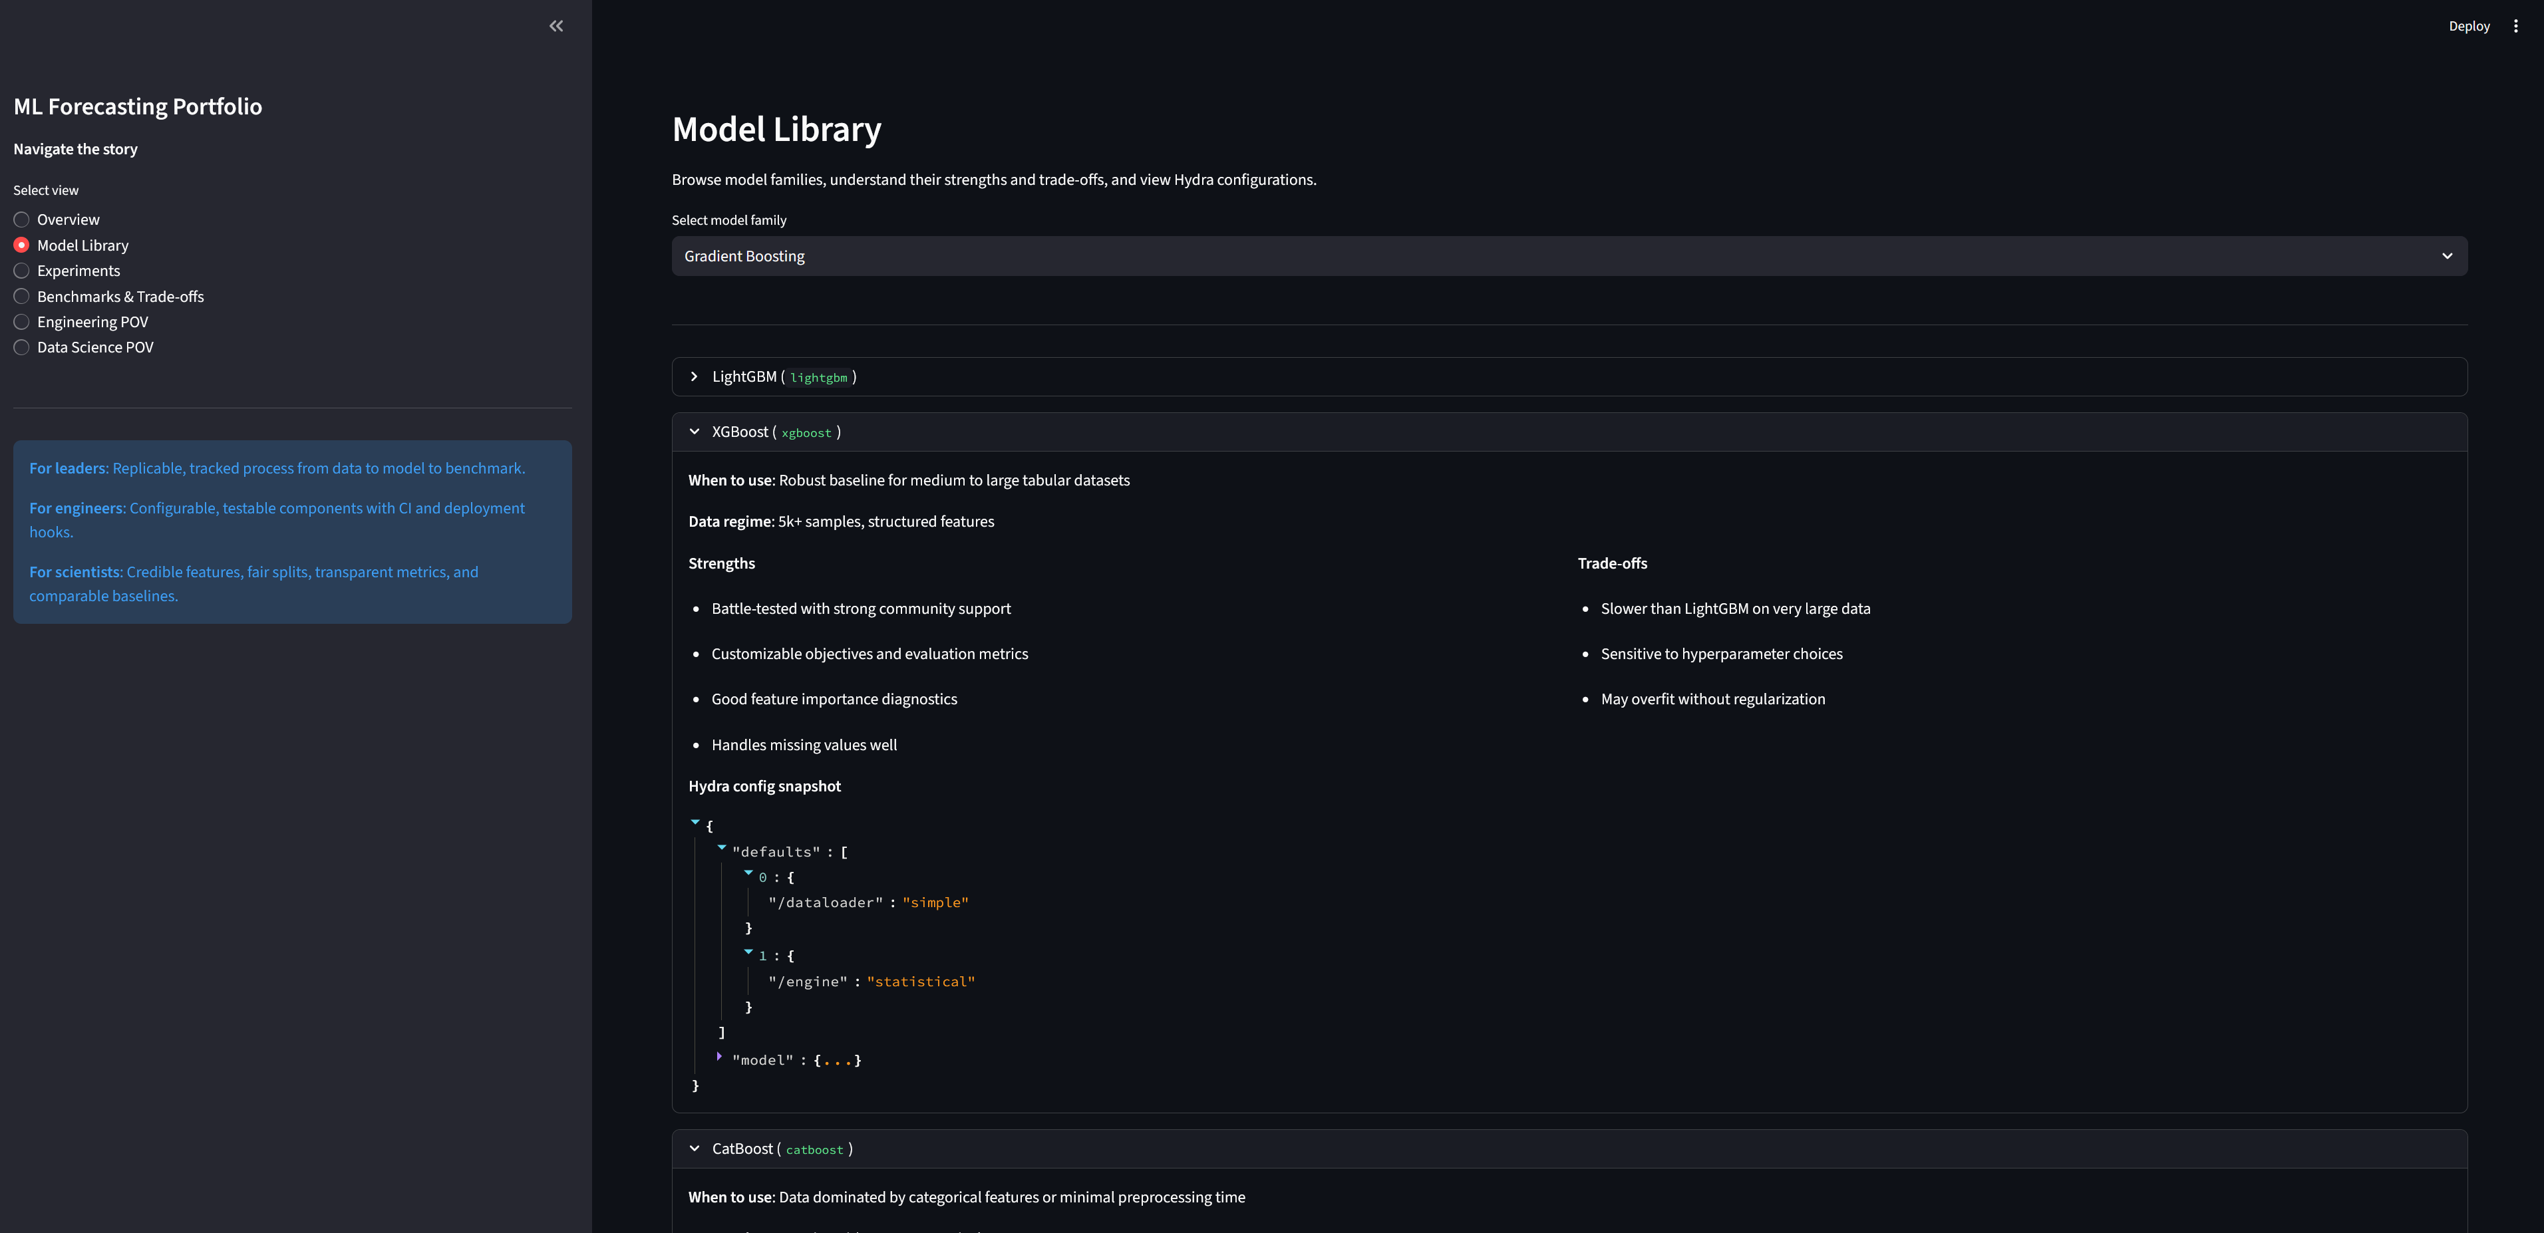
Task: Click 'May overfit without regularization' bullet
Action: pos(1712,699)
